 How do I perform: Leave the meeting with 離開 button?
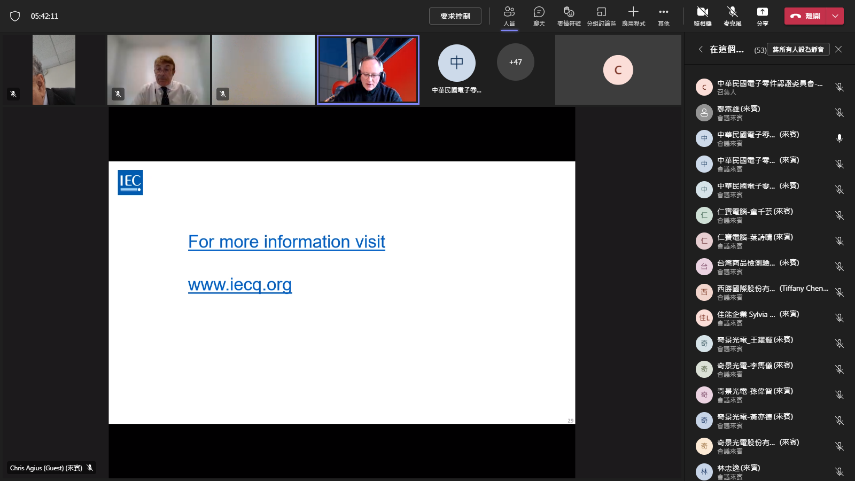(805, 16)
